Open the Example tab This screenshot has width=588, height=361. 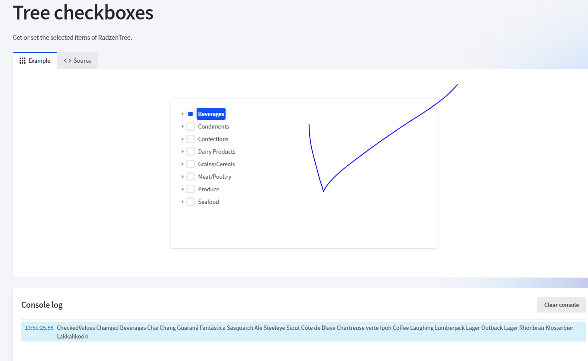35,61
